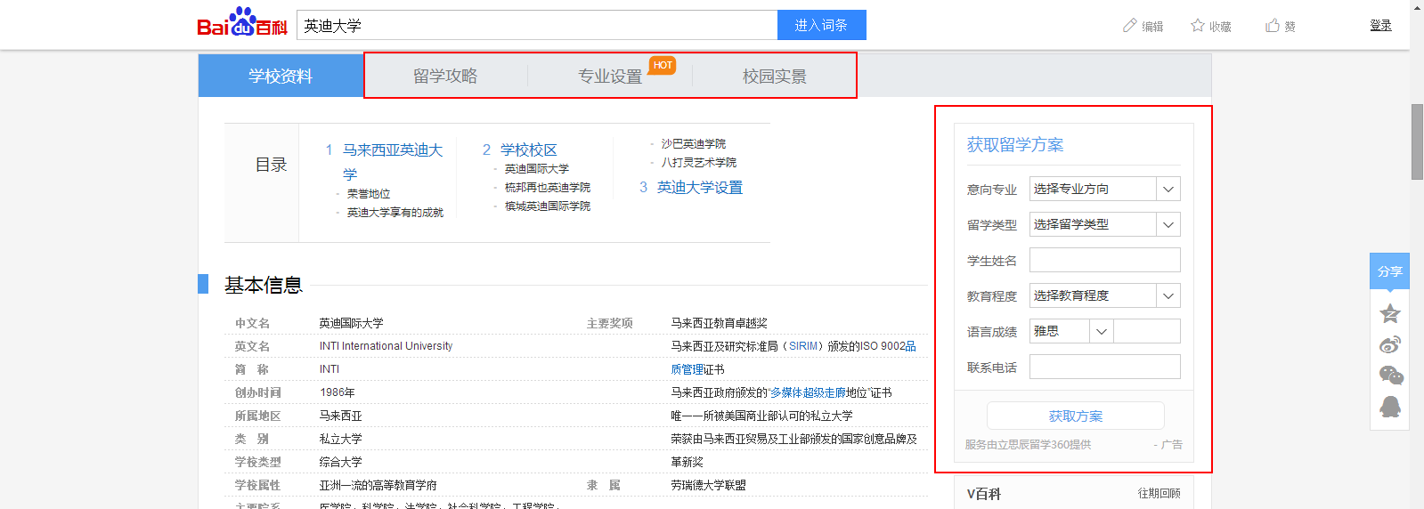Switch to the 留学攻略 tab

tap(445, 76)
